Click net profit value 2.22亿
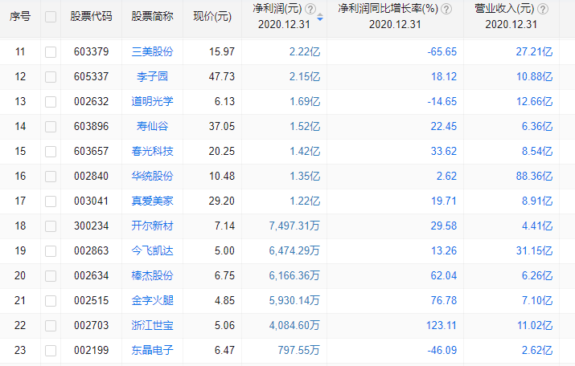Image resolution: width=575 pixels, height=366 pixels. coord(305,51)
